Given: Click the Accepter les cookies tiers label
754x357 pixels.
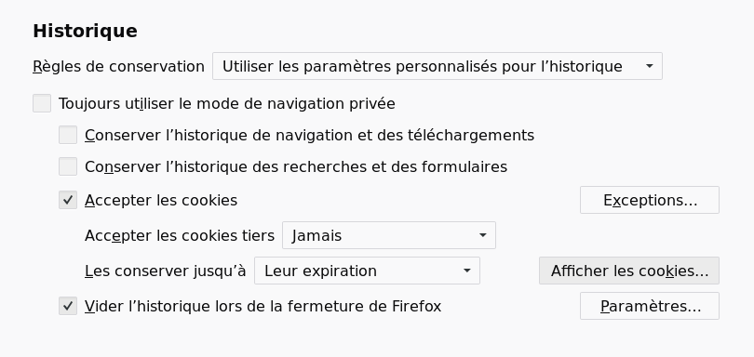Looking at the screenshot, I should (180, 236).
